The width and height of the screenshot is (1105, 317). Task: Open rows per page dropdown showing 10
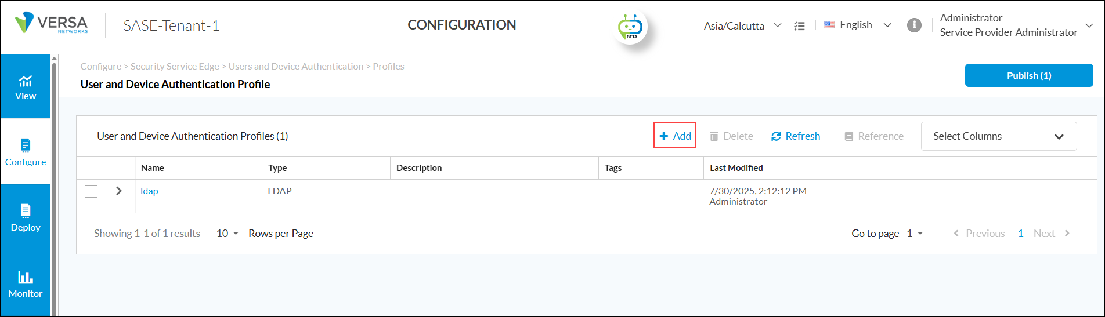pyautogui.click(x=227, y=234)
